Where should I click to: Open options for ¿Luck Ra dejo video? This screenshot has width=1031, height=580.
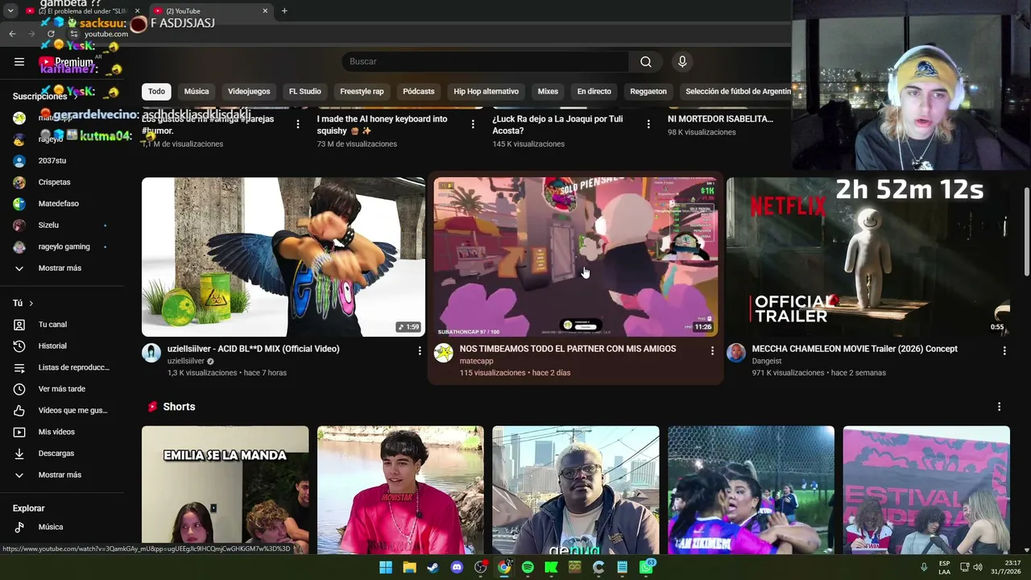[648, 124]
